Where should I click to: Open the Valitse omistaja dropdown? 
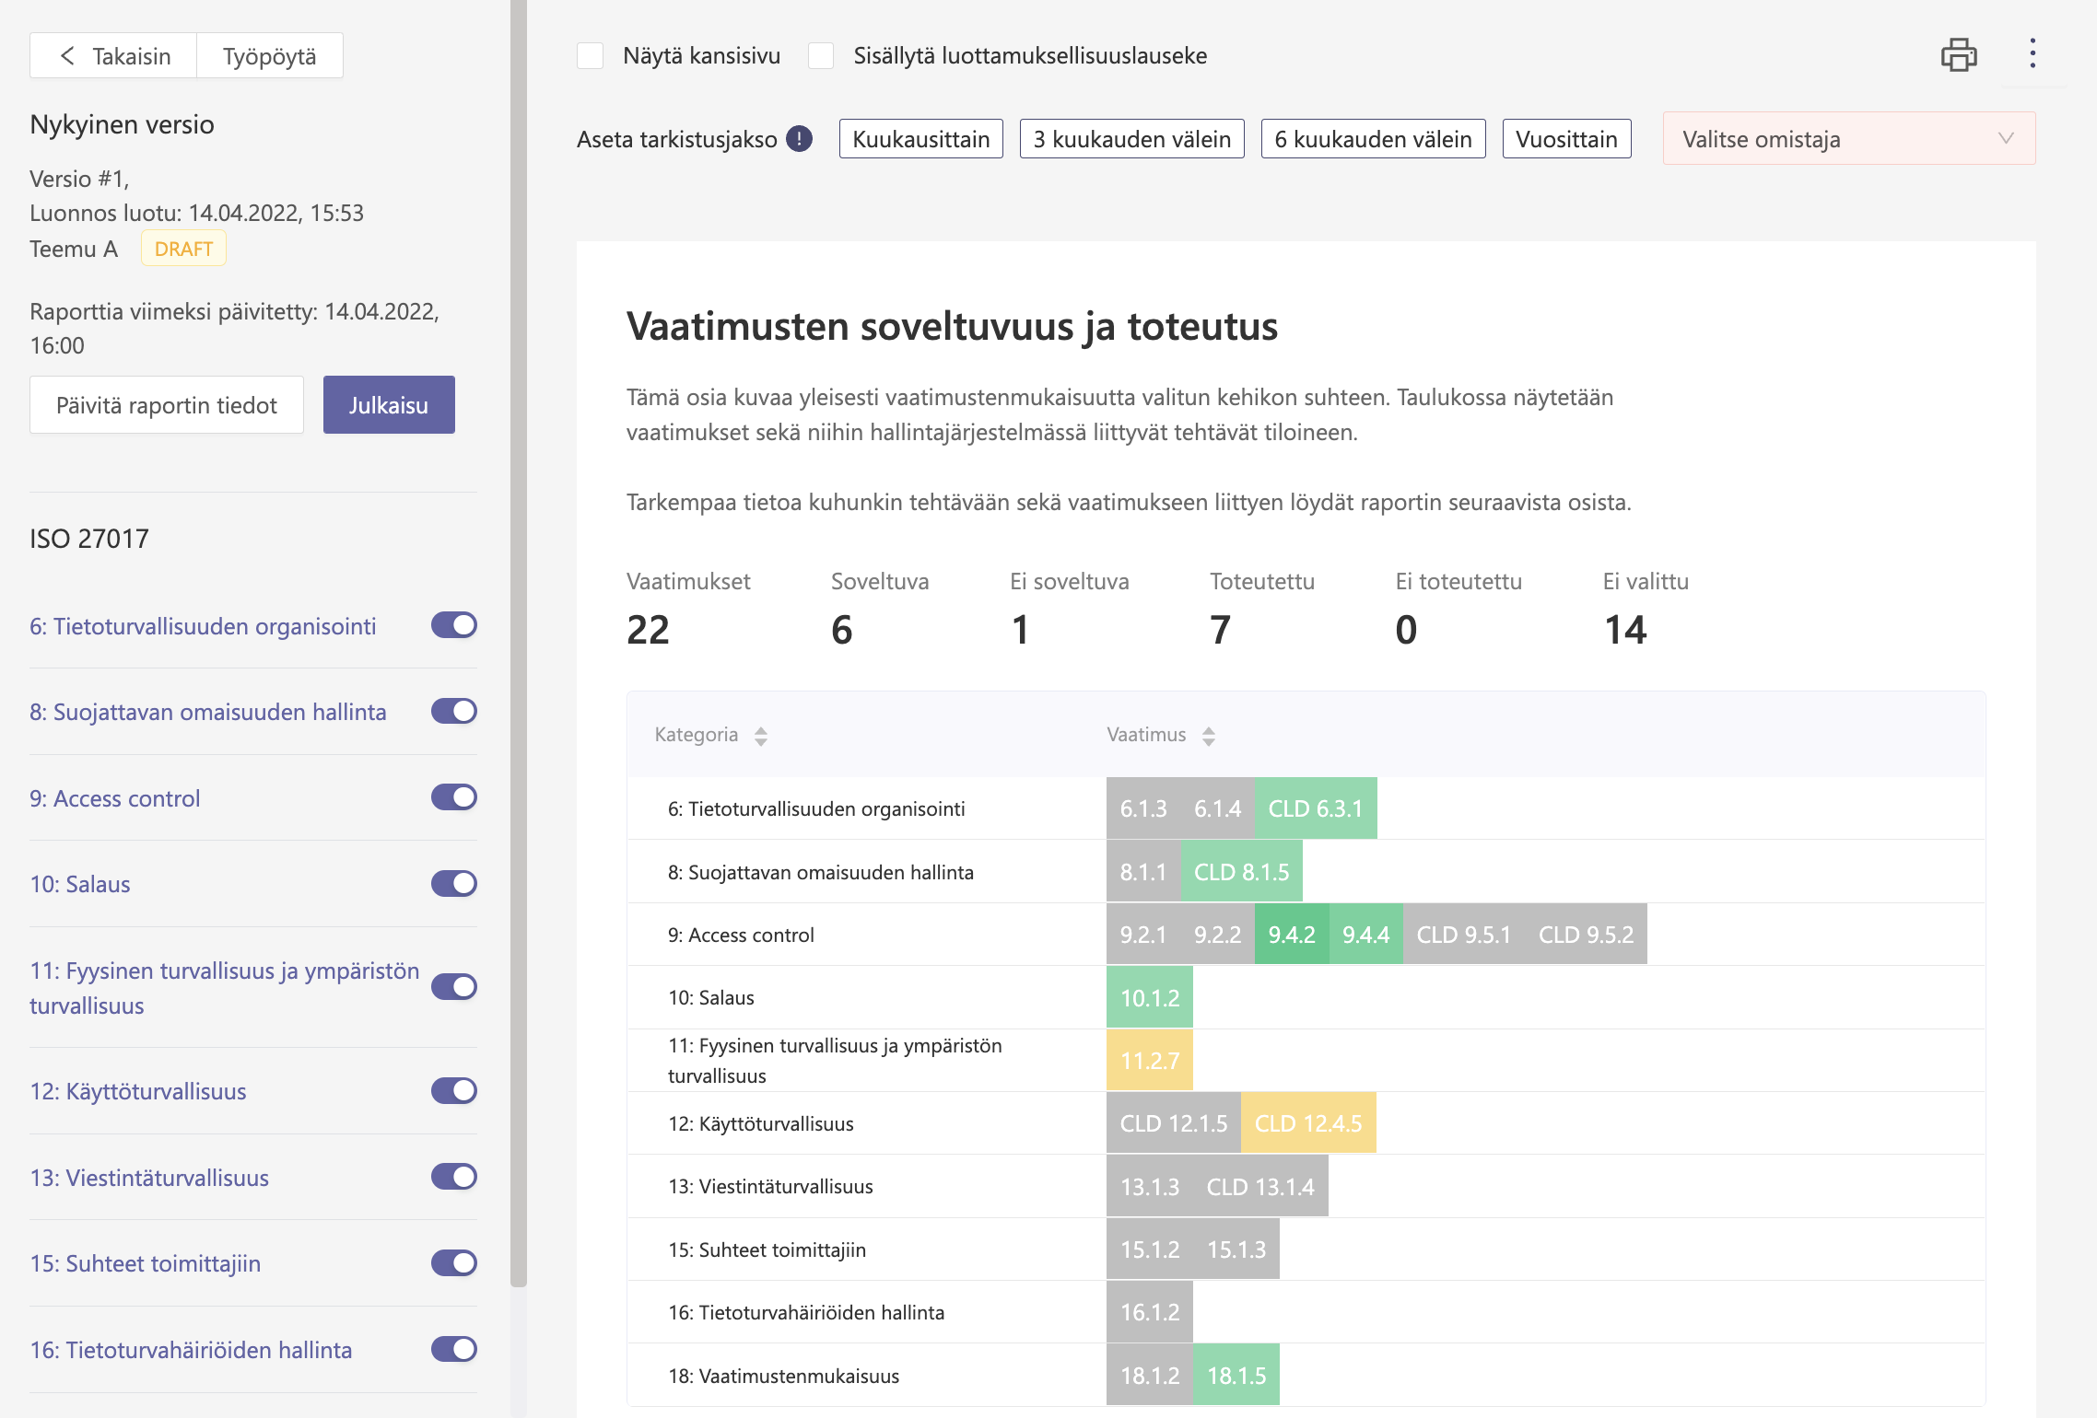[1848, 139]
